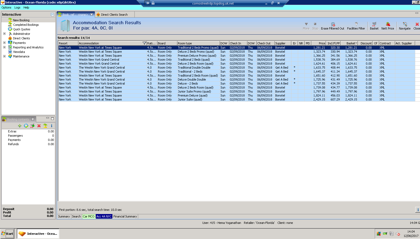The height and width of the screenshot is (239, 420).
Task: Switch to the Direct Clients Search tab
Action: [x=114, y=15]
